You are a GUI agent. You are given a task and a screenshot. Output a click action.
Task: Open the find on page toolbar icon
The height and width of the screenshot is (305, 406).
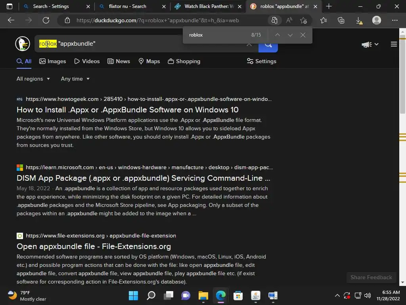[x=274, y=20]
